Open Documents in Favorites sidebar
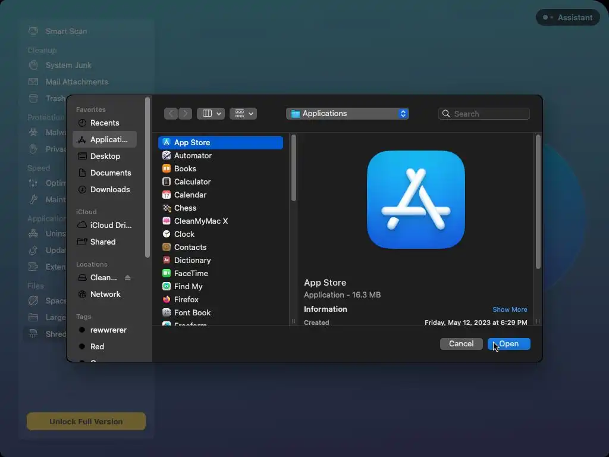Image resolution: width=609 pixels, height=457 pixels. coord(105,173)
